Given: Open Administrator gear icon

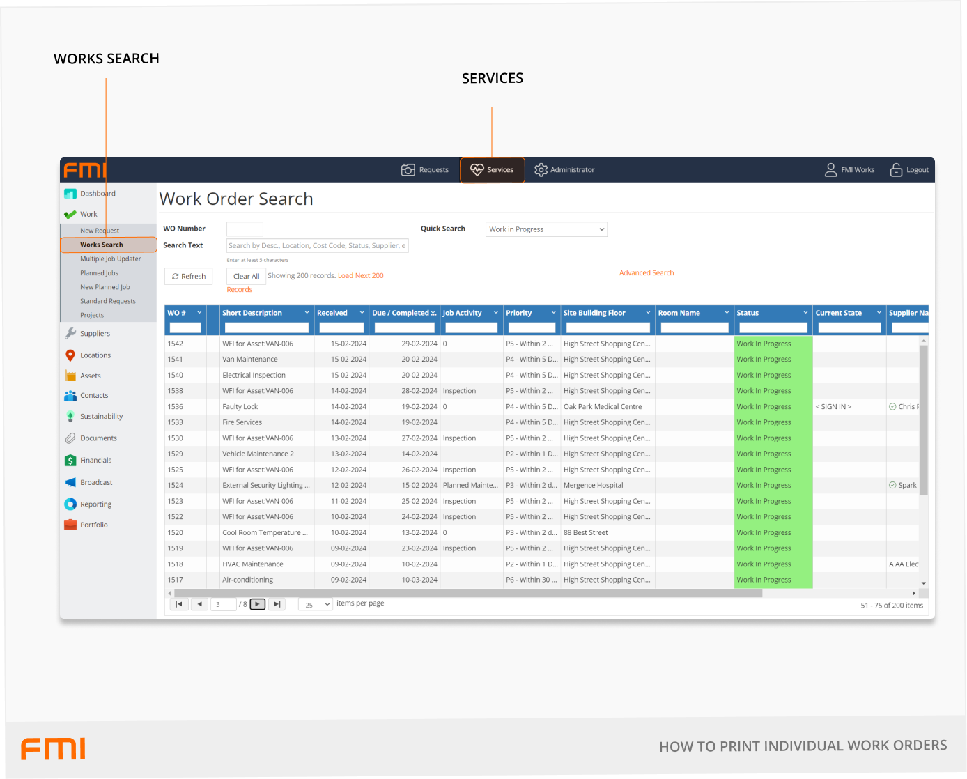Looking at the screenshot, I should pyautogui.click(x=541, y=170).
